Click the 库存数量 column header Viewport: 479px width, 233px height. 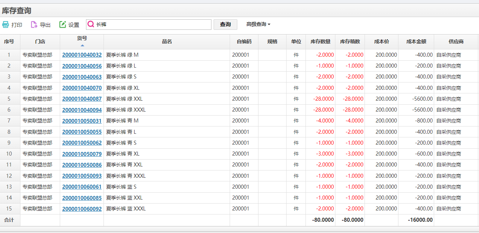pyautogui.click(x=320, y=41)
